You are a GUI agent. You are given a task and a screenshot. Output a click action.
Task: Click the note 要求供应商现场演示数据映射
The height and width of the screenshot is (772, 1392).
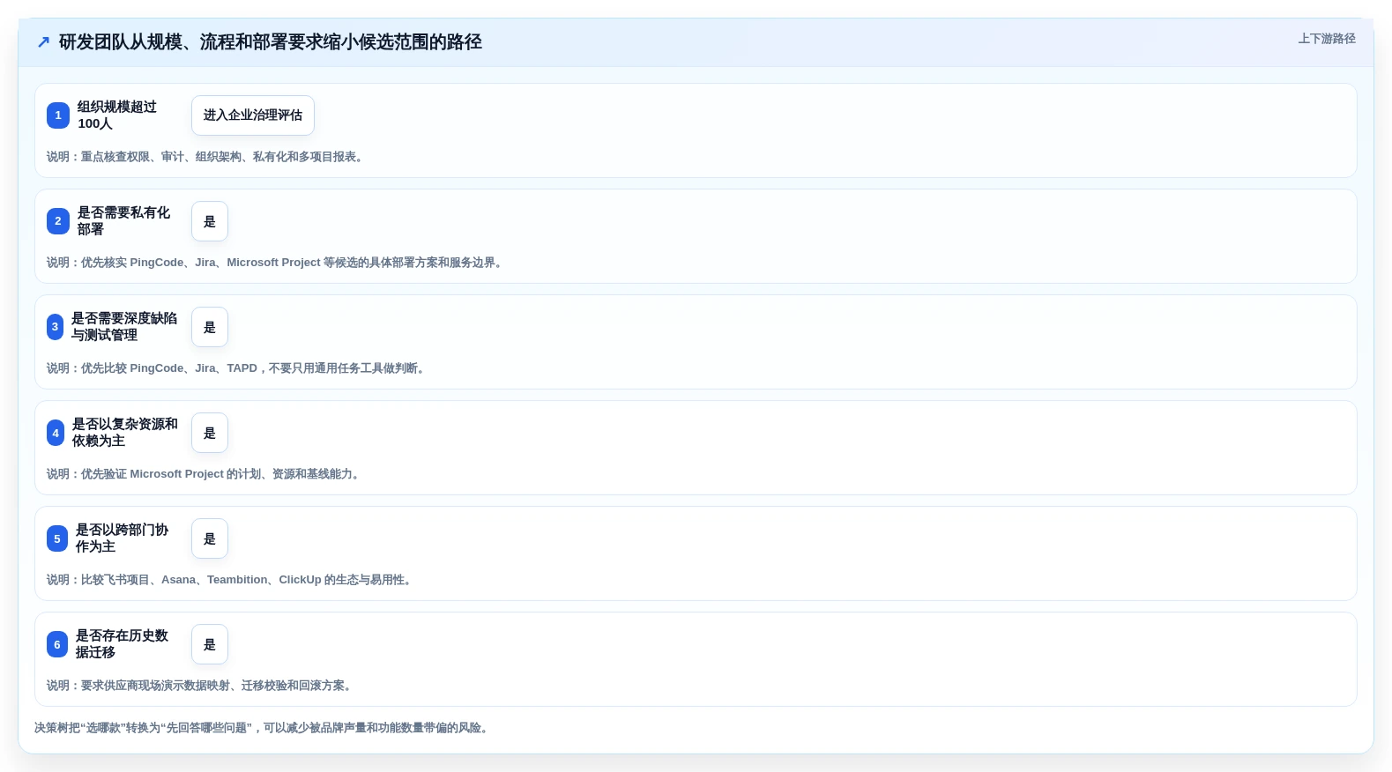click(x=201, y=686)
